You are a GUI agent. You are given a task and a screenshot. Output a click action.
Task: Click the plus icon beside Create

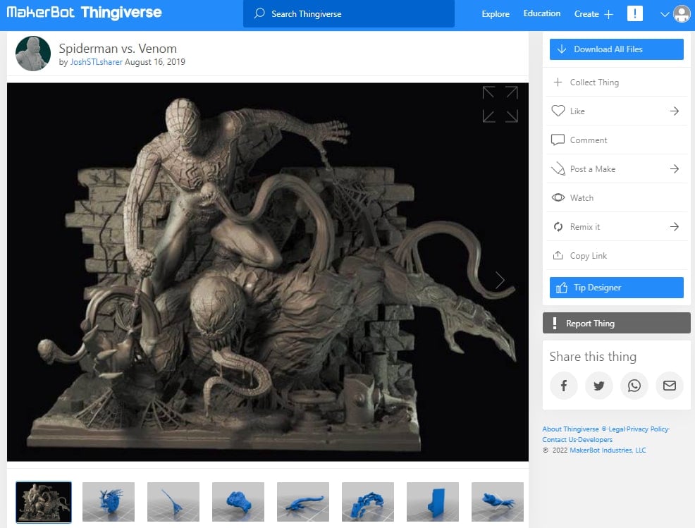[x=608, y=14]
